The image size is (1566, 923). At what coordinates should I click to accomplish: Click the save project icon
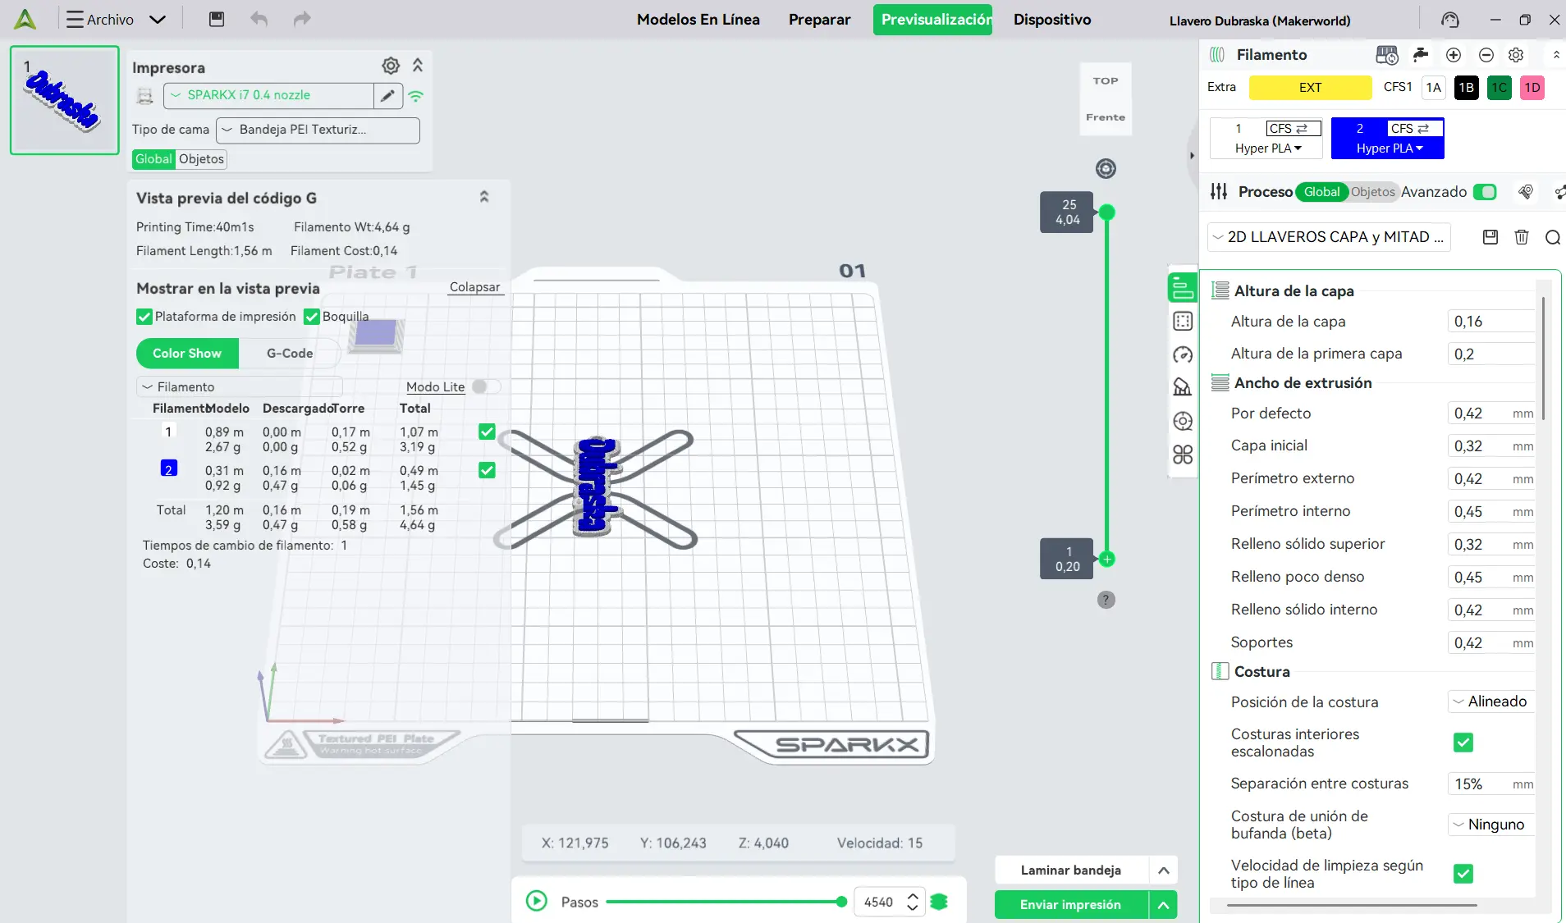click(217, 19)
